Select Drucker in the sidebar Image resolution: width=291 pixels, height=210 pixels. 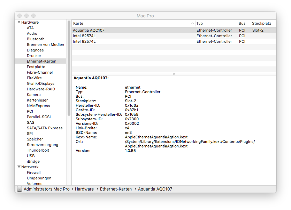click(x=34, y=56)
